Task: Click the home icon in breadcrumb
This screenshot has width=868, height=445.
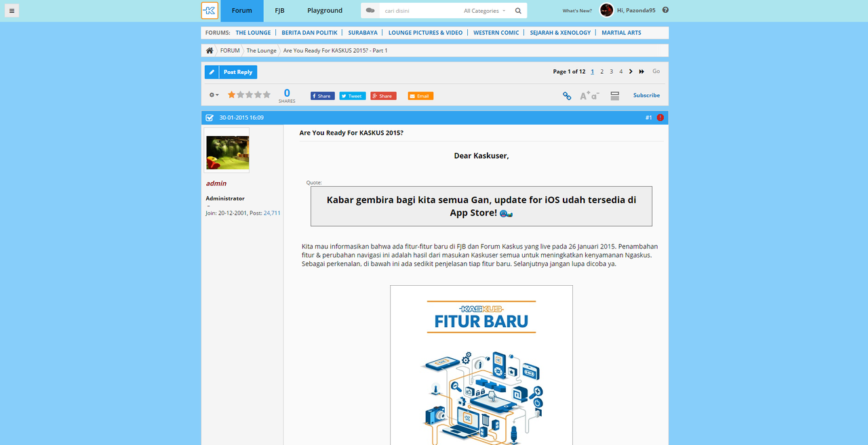Action: 210,51
